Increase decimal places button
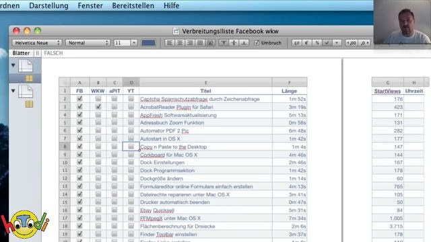431x242 pixels. pos(364,43)
